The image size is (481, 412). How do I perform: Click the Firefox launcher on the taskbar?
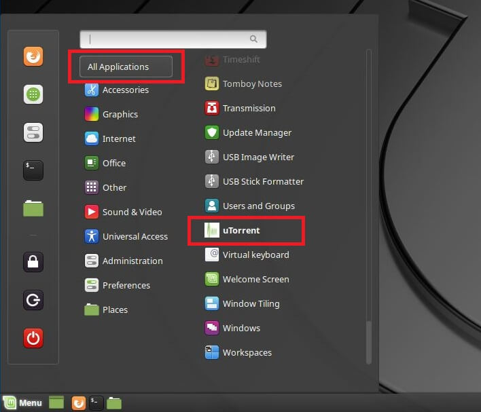pyautogui.click(x=79, y=402)
